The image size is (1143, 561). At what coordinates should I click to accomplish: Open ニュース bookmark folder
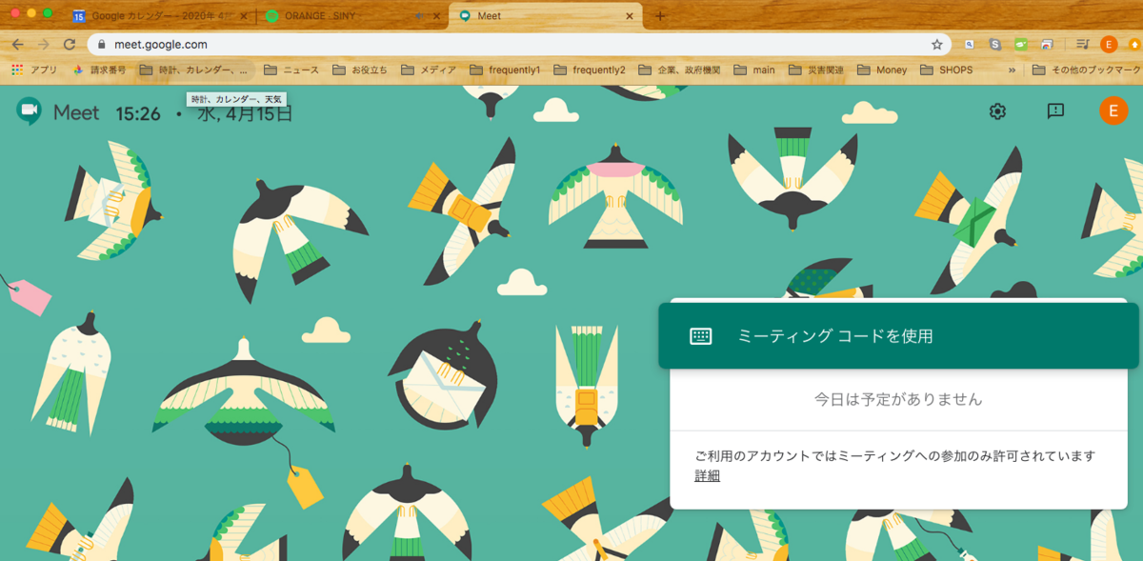click(x=291, y=70)
